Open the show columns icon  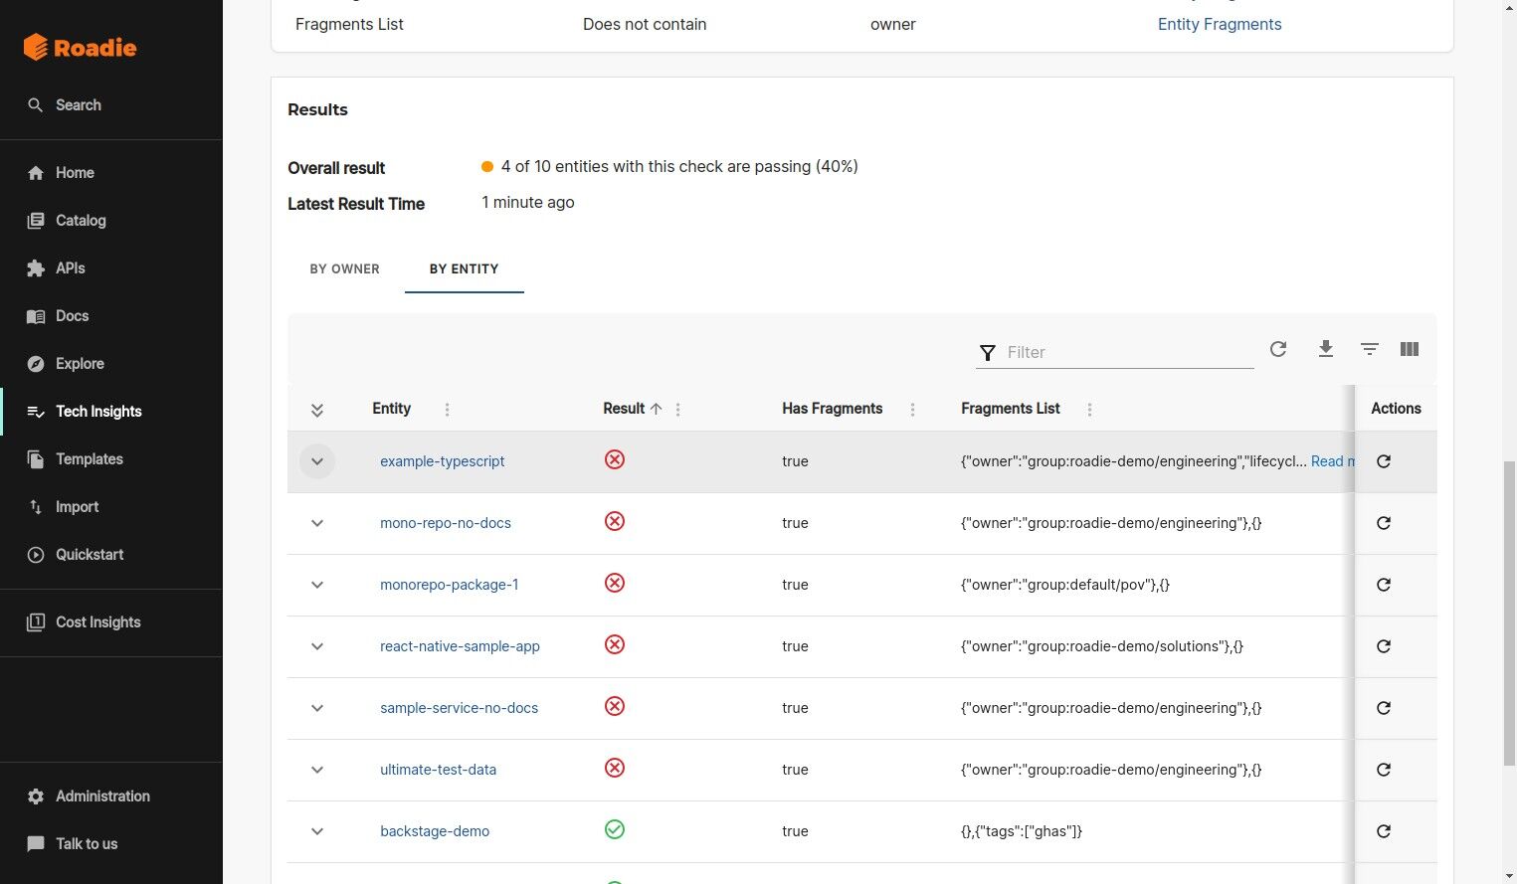point(1409,349)
